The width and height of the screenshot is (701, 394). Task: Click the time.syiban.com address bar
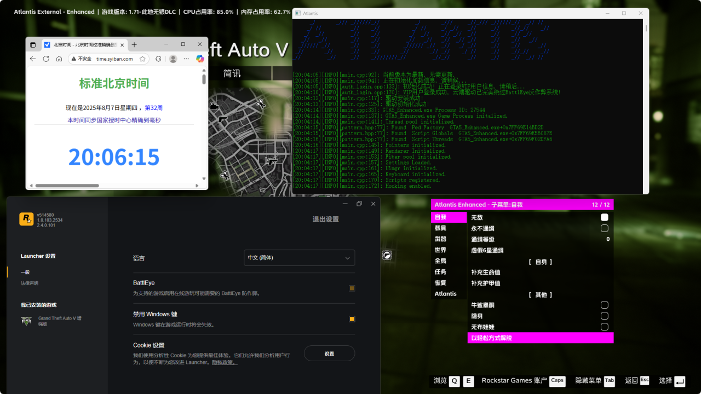click(114, 59)
